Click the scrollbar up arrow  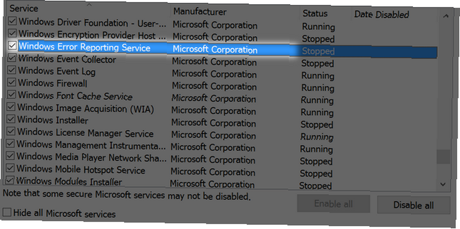point(446,17)
